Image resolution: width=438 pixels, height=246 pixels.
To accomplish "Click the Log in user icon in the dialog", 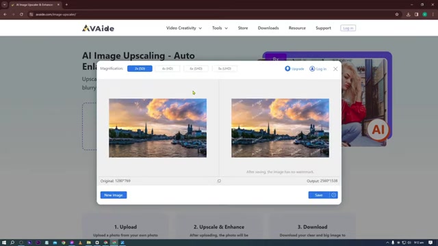I will pyautogui.click(x=312, y=68).
